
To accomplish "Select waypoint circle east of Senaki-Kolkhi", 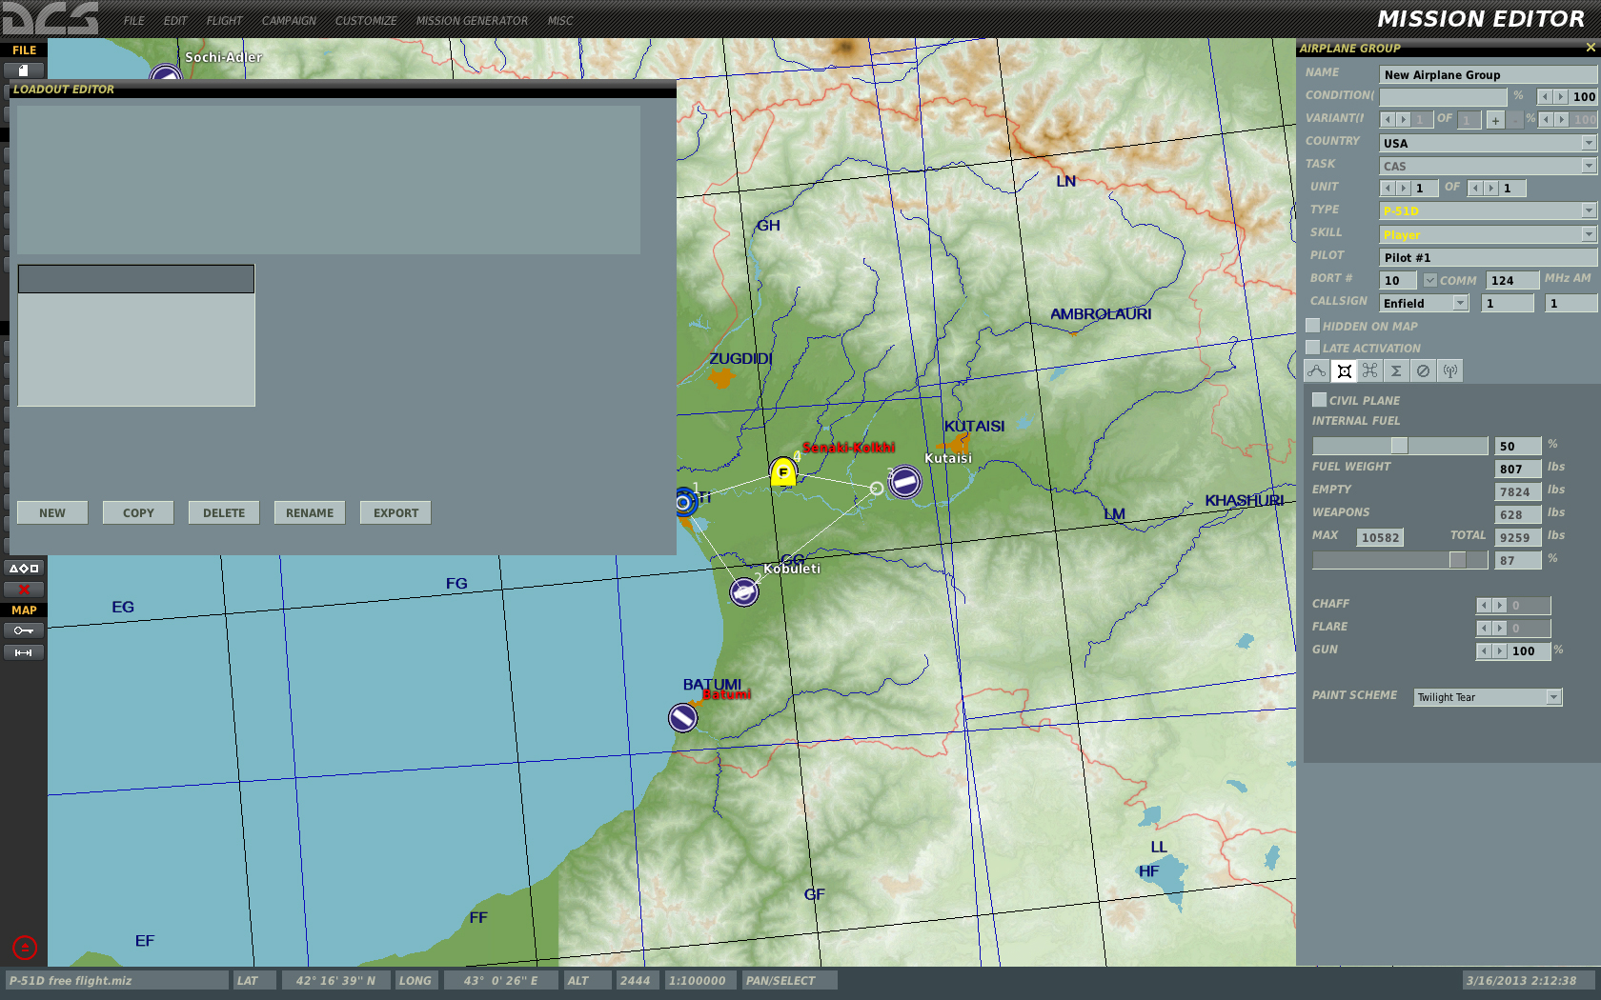I will tap(877, 489).
